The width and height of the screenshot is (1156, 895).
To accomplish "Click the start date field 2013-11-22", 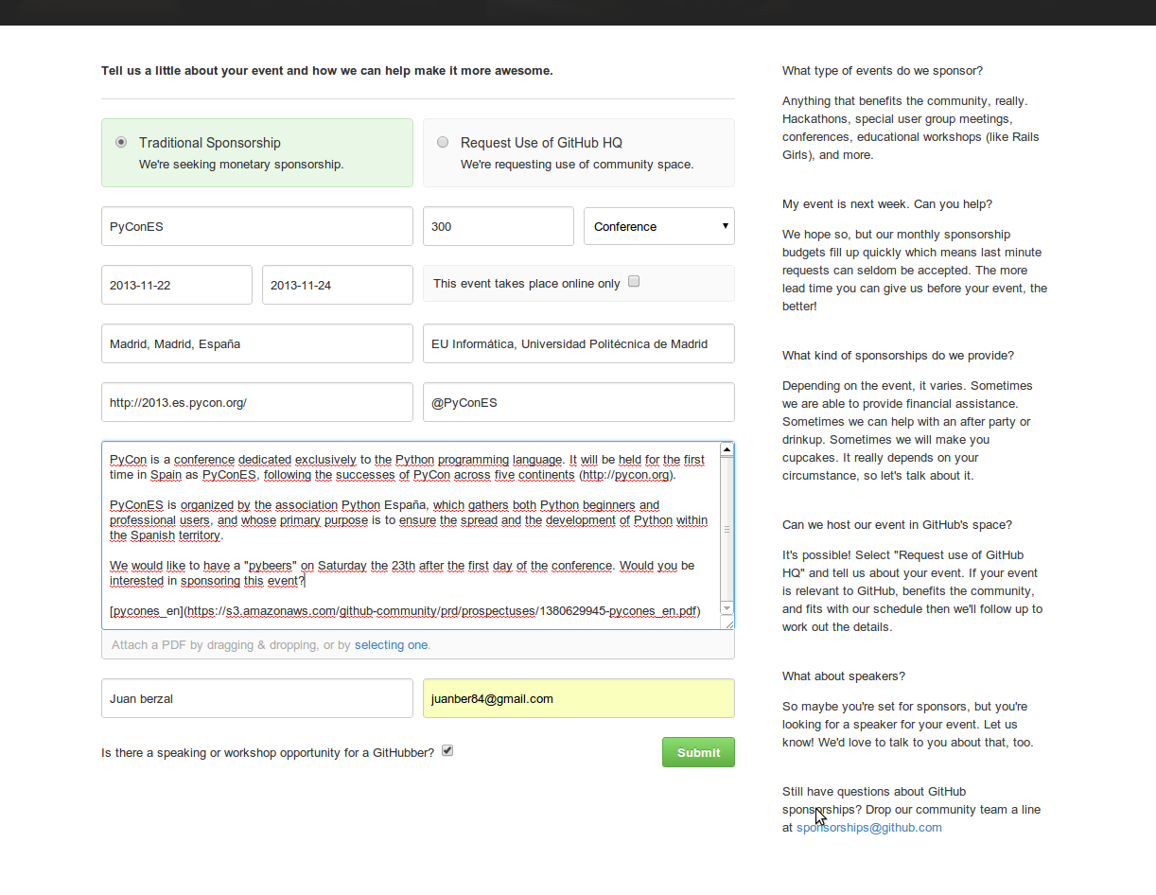I will click(x=176, y=285).
